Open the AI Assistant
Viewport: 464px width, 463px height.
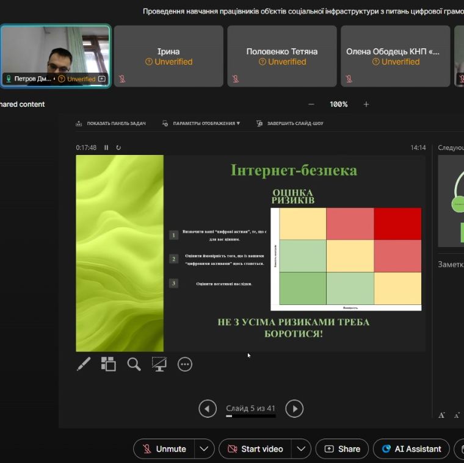pos(411,449)
